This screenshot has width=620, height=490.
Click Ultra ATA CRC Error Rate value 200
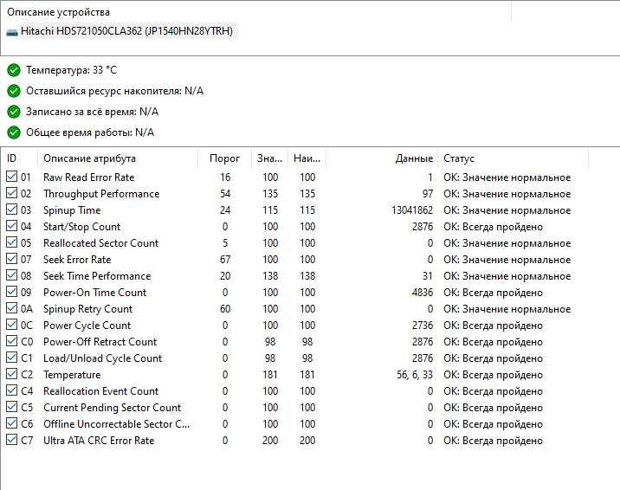270,441
